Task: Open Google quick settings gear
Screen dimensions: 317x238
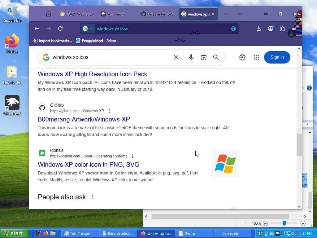Action: 242,57
